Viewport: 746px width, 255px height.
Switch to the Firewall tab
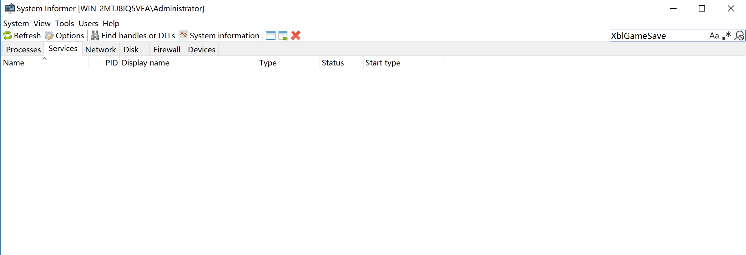tap(167, 50)
